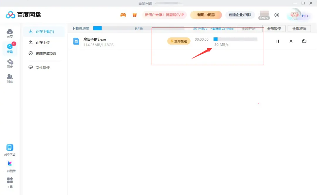
Task: Open the 首页 home section in sidebar
Action: (x=10, y=33)
